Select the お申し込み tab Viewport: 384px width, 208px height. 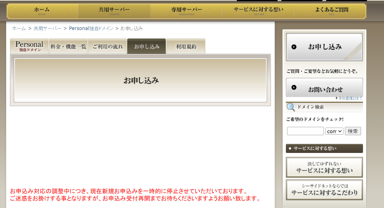click(146, 46)
